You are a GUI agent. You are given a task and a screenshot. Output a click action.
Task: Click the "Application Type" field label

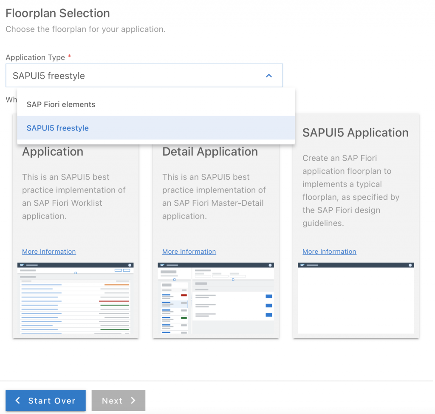35,57
